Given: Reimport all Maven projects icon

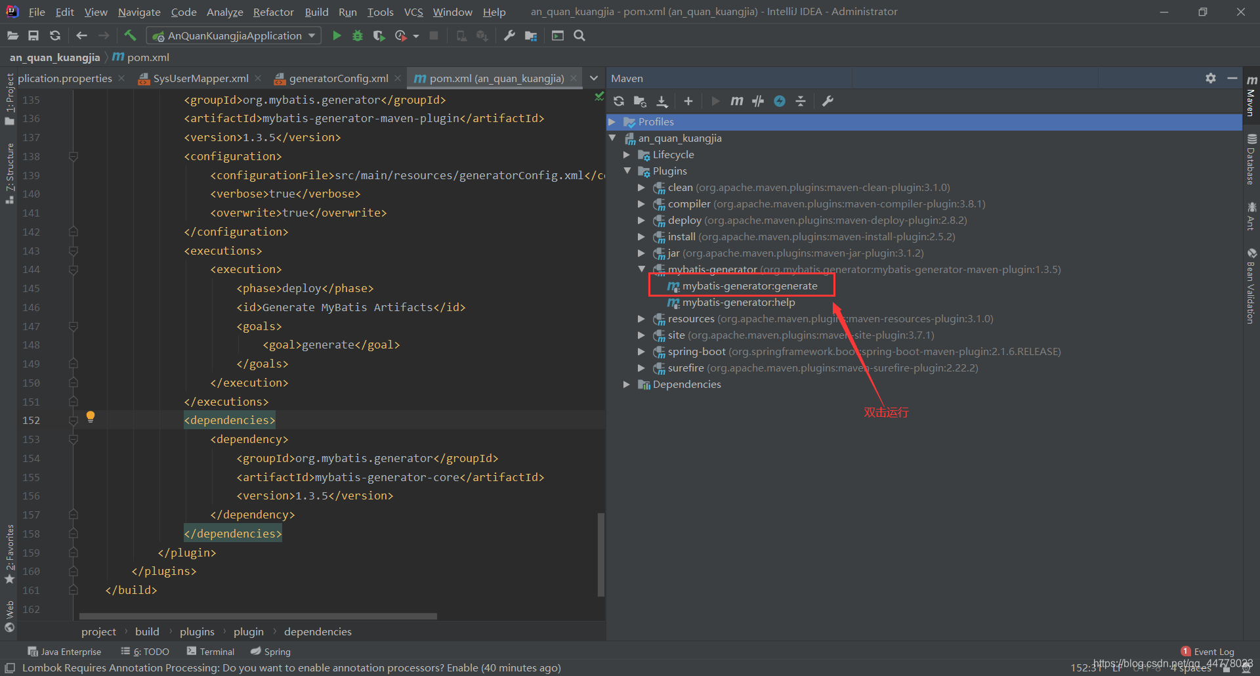Looking at the screenshot, I should pos(619,101).
